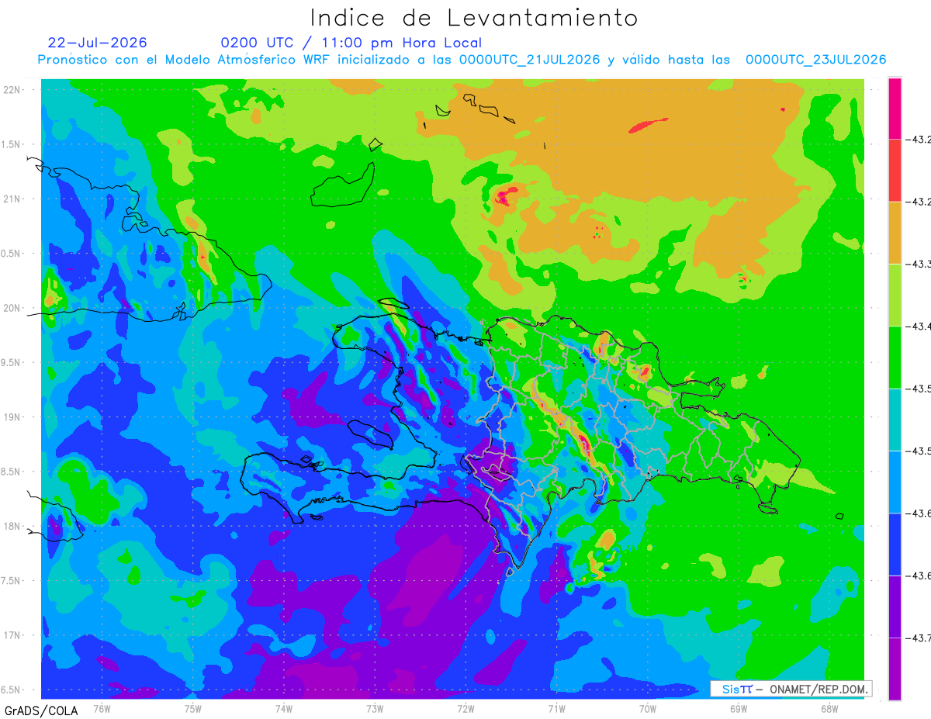Image resolution: width=931 pixels, height=719 pixels.
Task: Click the '-43.3' color bar value
Action: [919, 264]
